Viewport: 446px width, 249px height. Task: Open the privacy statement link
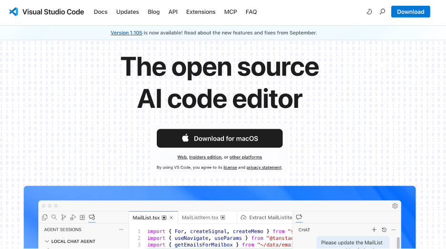pyautogui.click(x=264, y=167)
